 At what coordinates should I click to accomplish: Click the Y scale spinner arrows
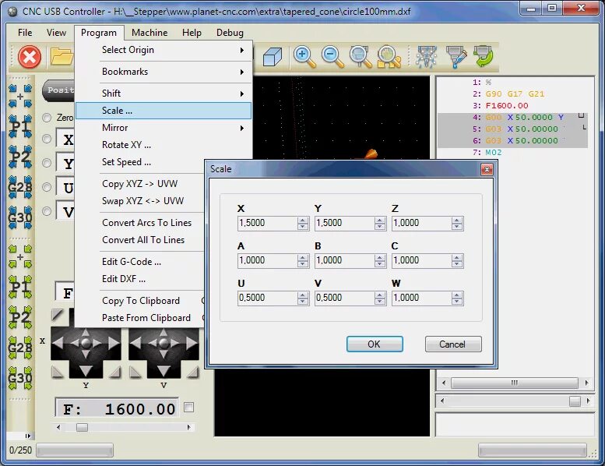pos(380,223)
